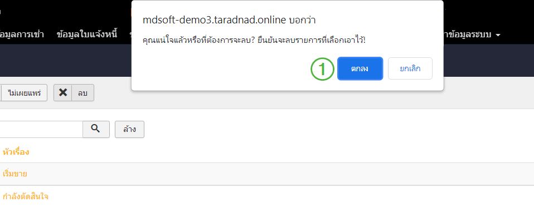The width and height of the screenshot is (534, 207).
Task: Click blank white area inside the dialog box
Action: 218,70
